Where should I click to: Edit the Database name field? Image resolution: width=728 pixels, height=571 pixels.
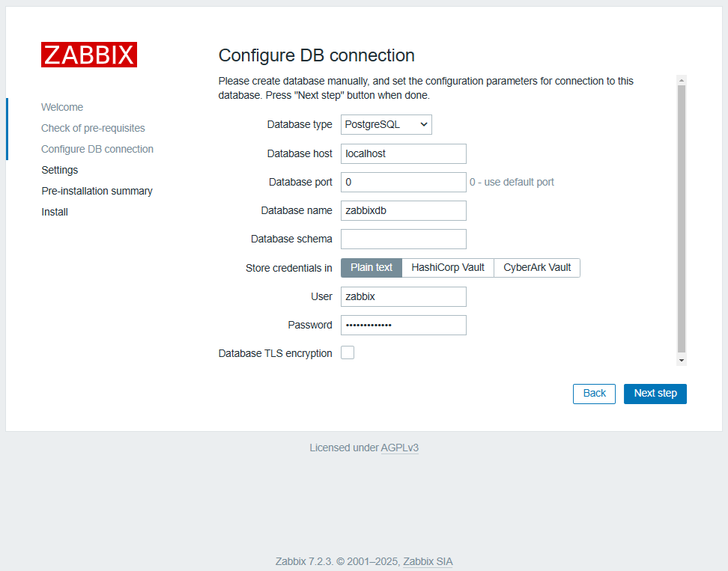[404, 210]
